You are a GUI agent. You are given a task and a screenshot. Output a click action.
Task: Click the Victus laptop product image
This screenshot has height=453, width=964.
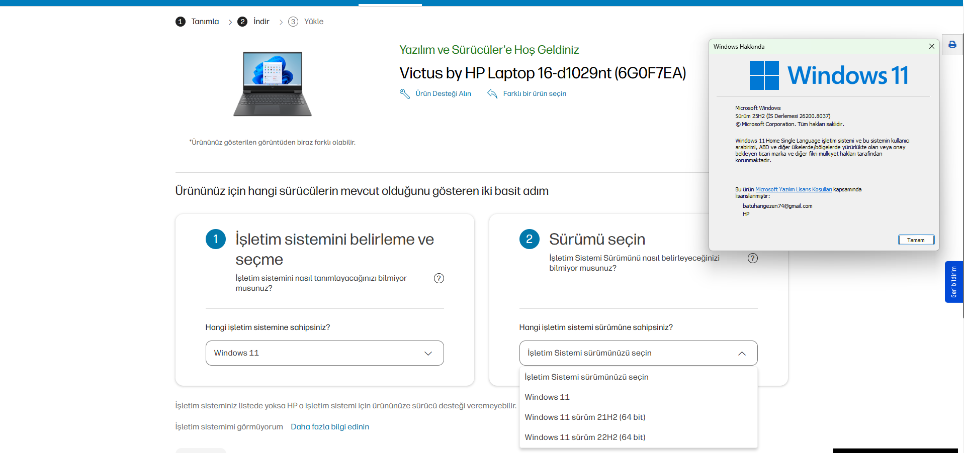pyautogui.click(x=273, y=84)
